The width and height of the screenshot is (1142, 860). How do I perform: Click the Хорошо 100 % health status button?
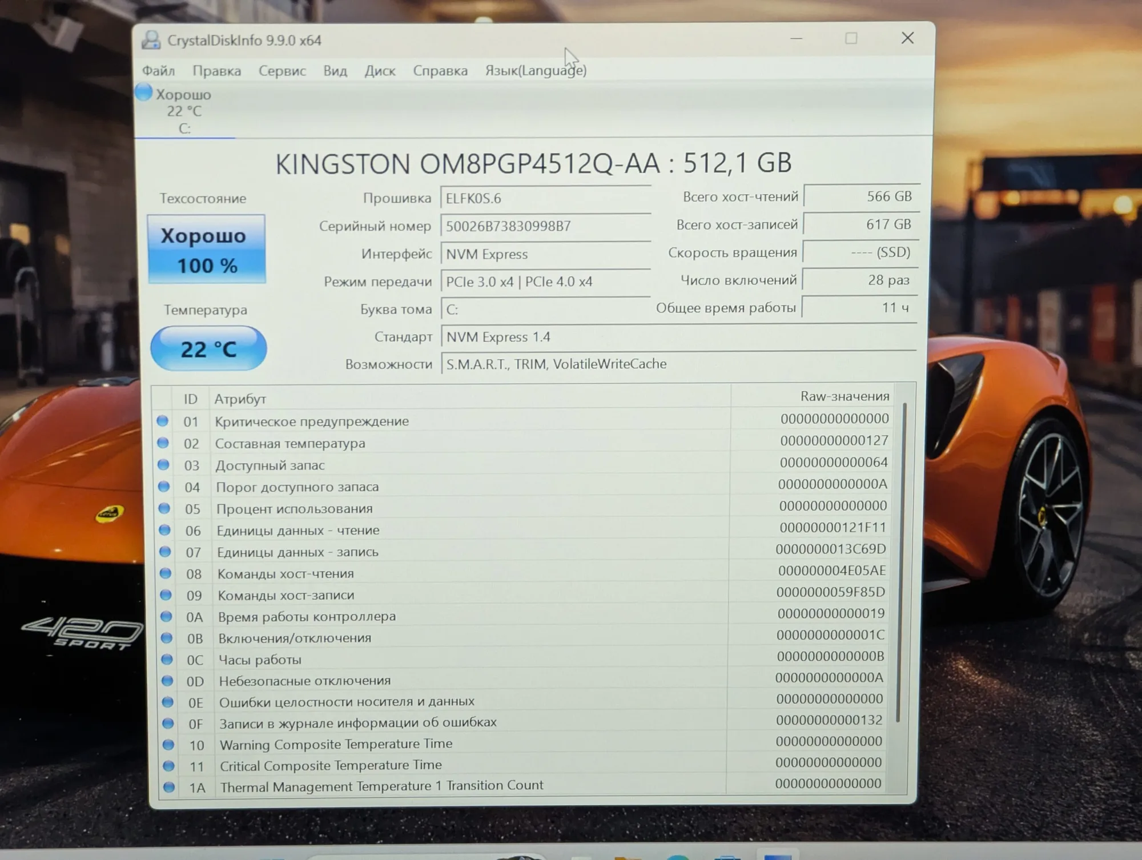[x=207, y=249]
